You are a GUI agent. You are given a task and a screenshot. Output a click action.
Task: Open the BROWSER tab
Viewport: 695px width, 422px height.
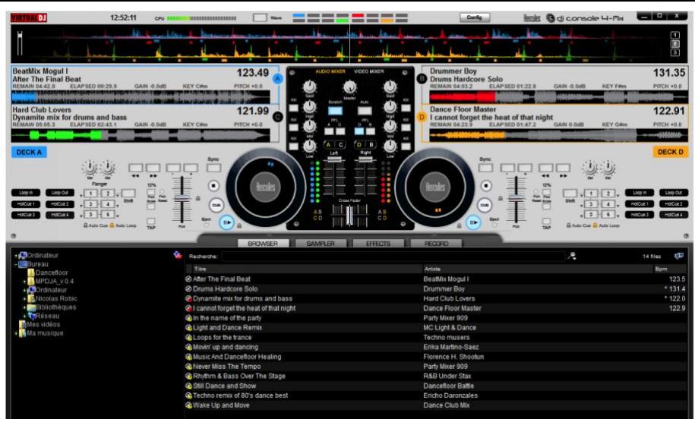(x=263, y=244)
